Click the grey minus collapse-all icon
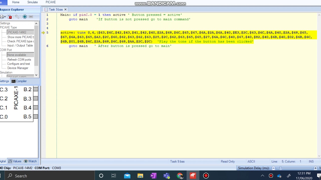 point(31,17)
